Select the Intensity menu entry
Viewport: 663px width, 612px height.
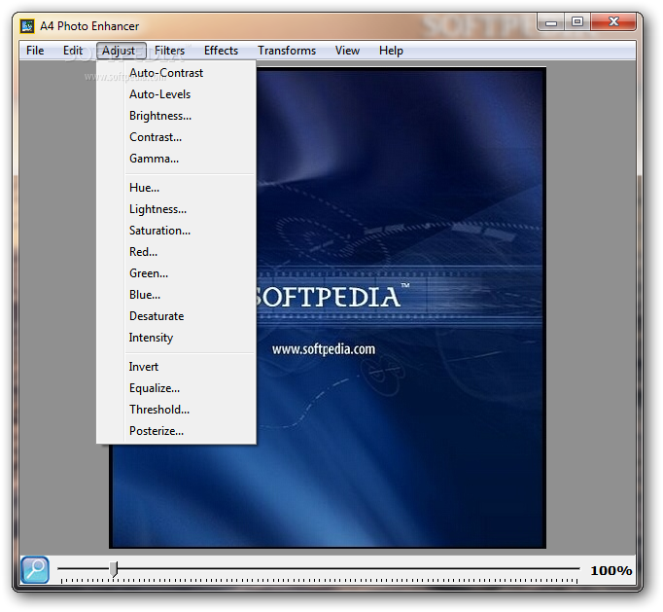(x=177, y=338)
